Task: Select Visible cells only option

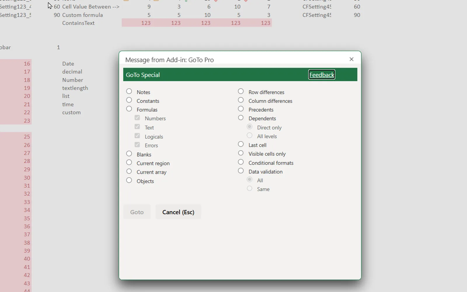Action: point(241,153)
